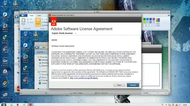Pick the lime color swatch in Paint
The width and height of the screenshot is (190, 106).
click(145, 22)
